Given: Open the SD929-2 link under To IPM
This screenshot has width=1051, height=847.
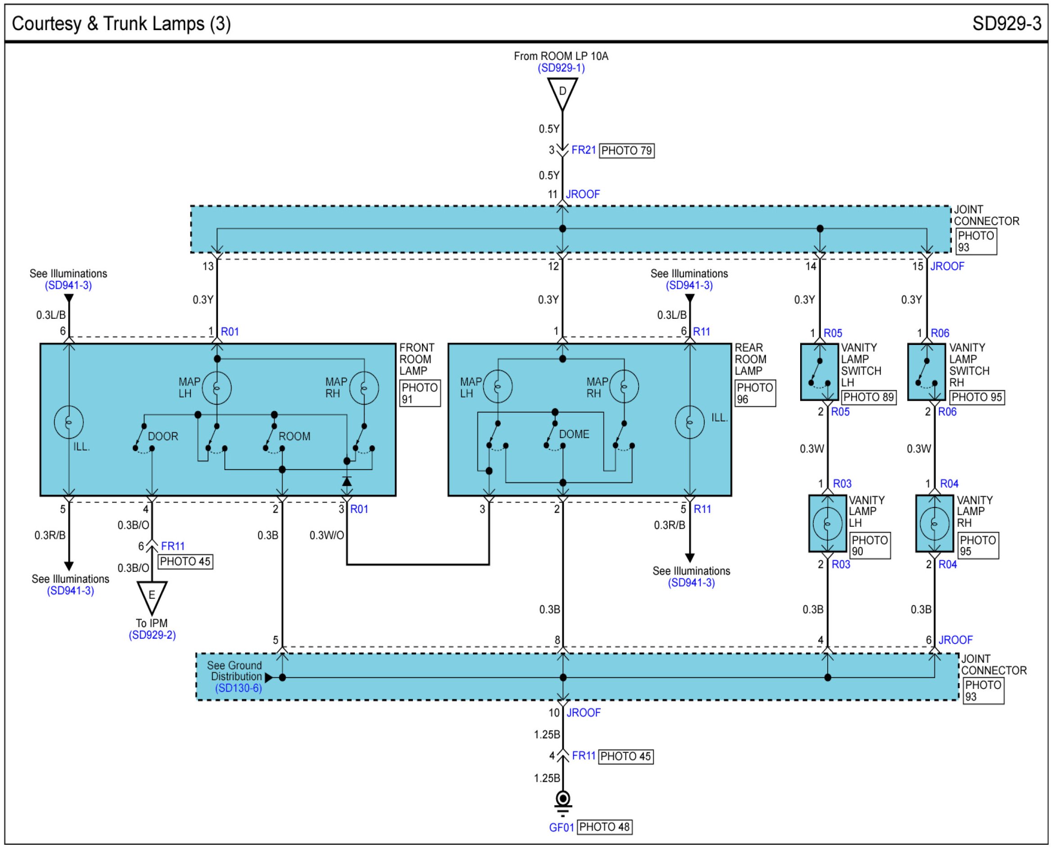Looking at the screenshot, I should coord(152,635).
